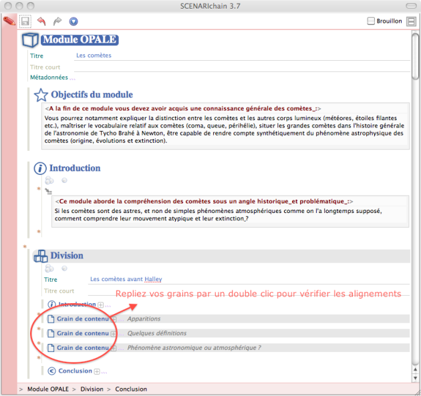Edit Division title 'Les comètes avant Halley'
The image size is (421, 396).
(249, 279)
